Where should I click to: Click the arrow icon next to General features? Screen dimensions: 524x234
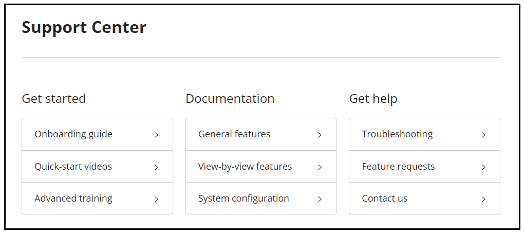tap(320, 135)
